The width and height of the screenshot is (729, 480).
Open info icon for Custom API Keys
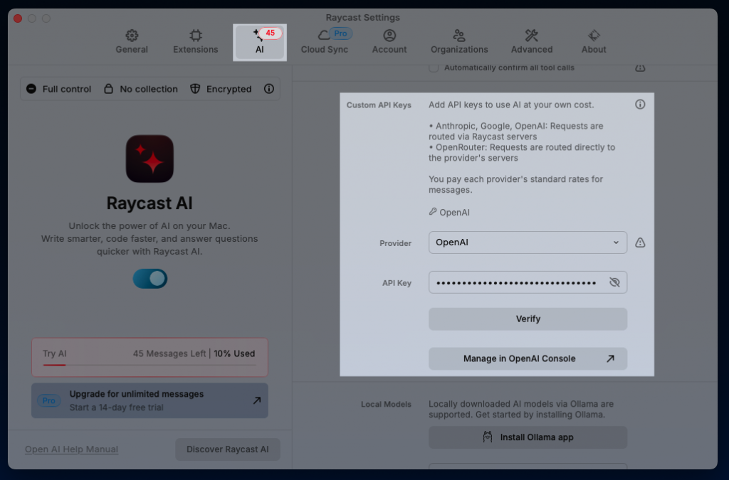click(640, 105)
